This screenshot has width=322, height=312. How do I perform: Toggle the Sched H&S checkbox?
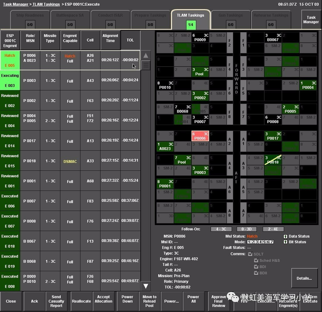click(x=257, y=260)
